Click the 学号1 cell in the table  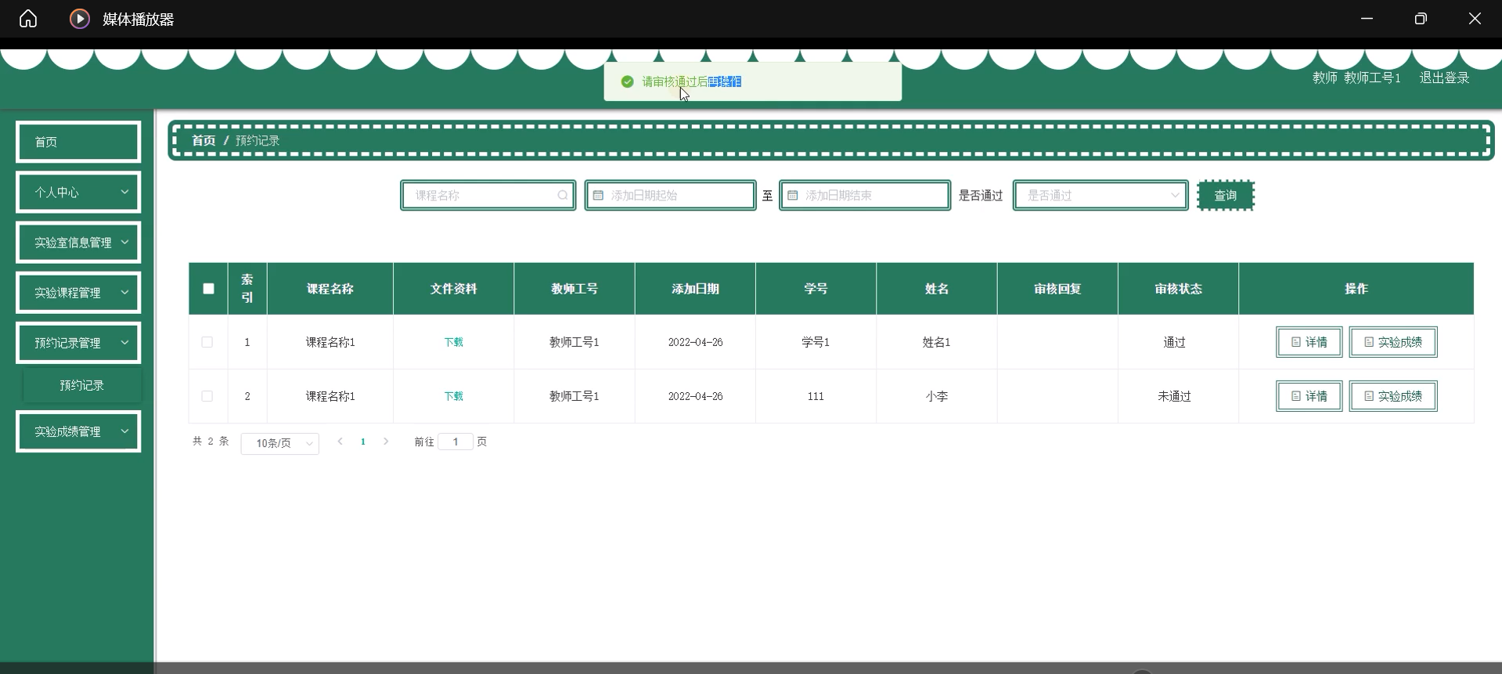coord(816,342)
